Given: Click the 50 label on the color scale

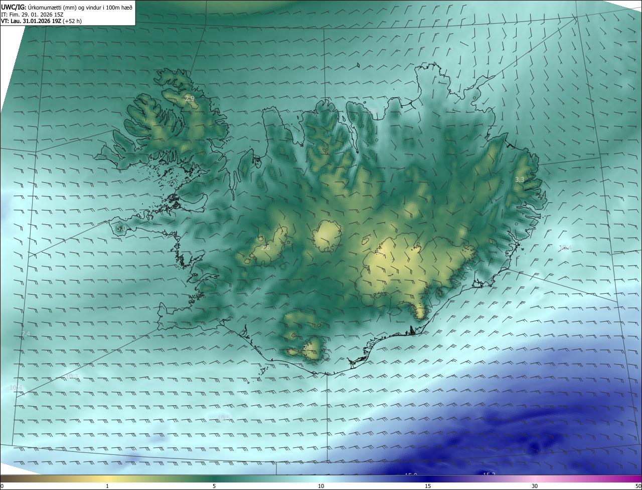Looking at the screenshot, I should point(638,486).
